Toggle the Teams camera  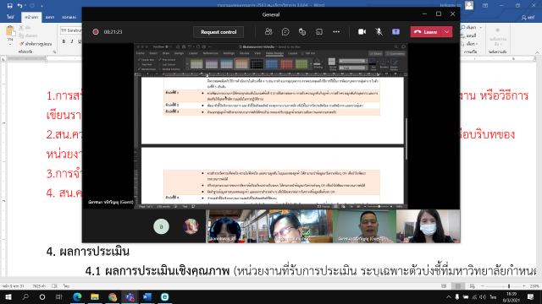(362, 32)
